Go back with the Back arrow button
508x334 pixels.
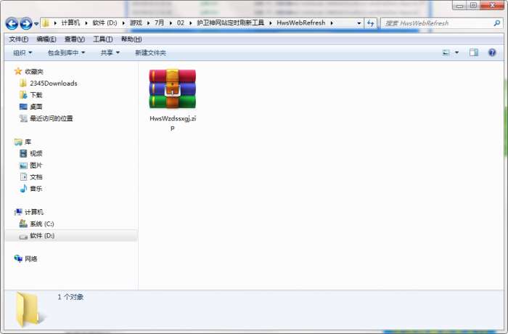(x=12, y=23)
